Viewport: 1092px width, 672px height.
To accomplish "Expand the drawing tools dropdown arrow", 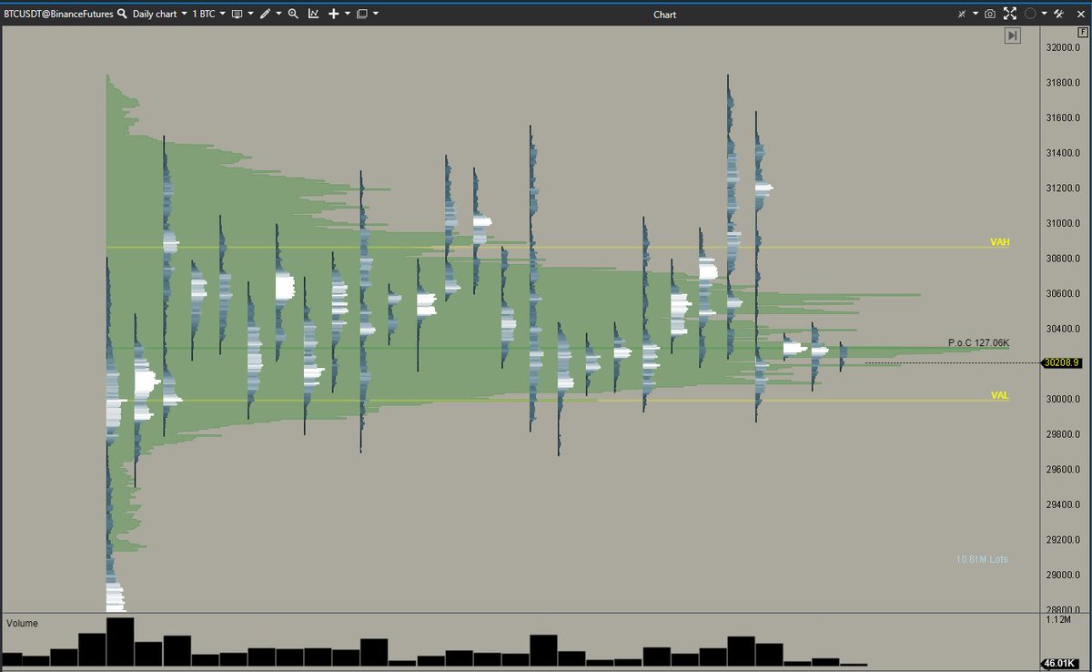I will tap(278, 14).
